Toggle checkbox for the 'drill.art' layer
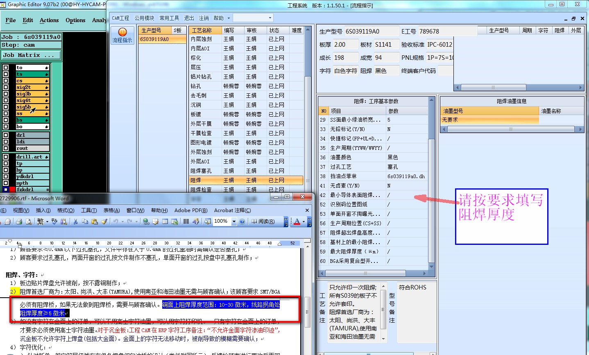This screenshot has height=355, width=589. [x=6, y=157]
